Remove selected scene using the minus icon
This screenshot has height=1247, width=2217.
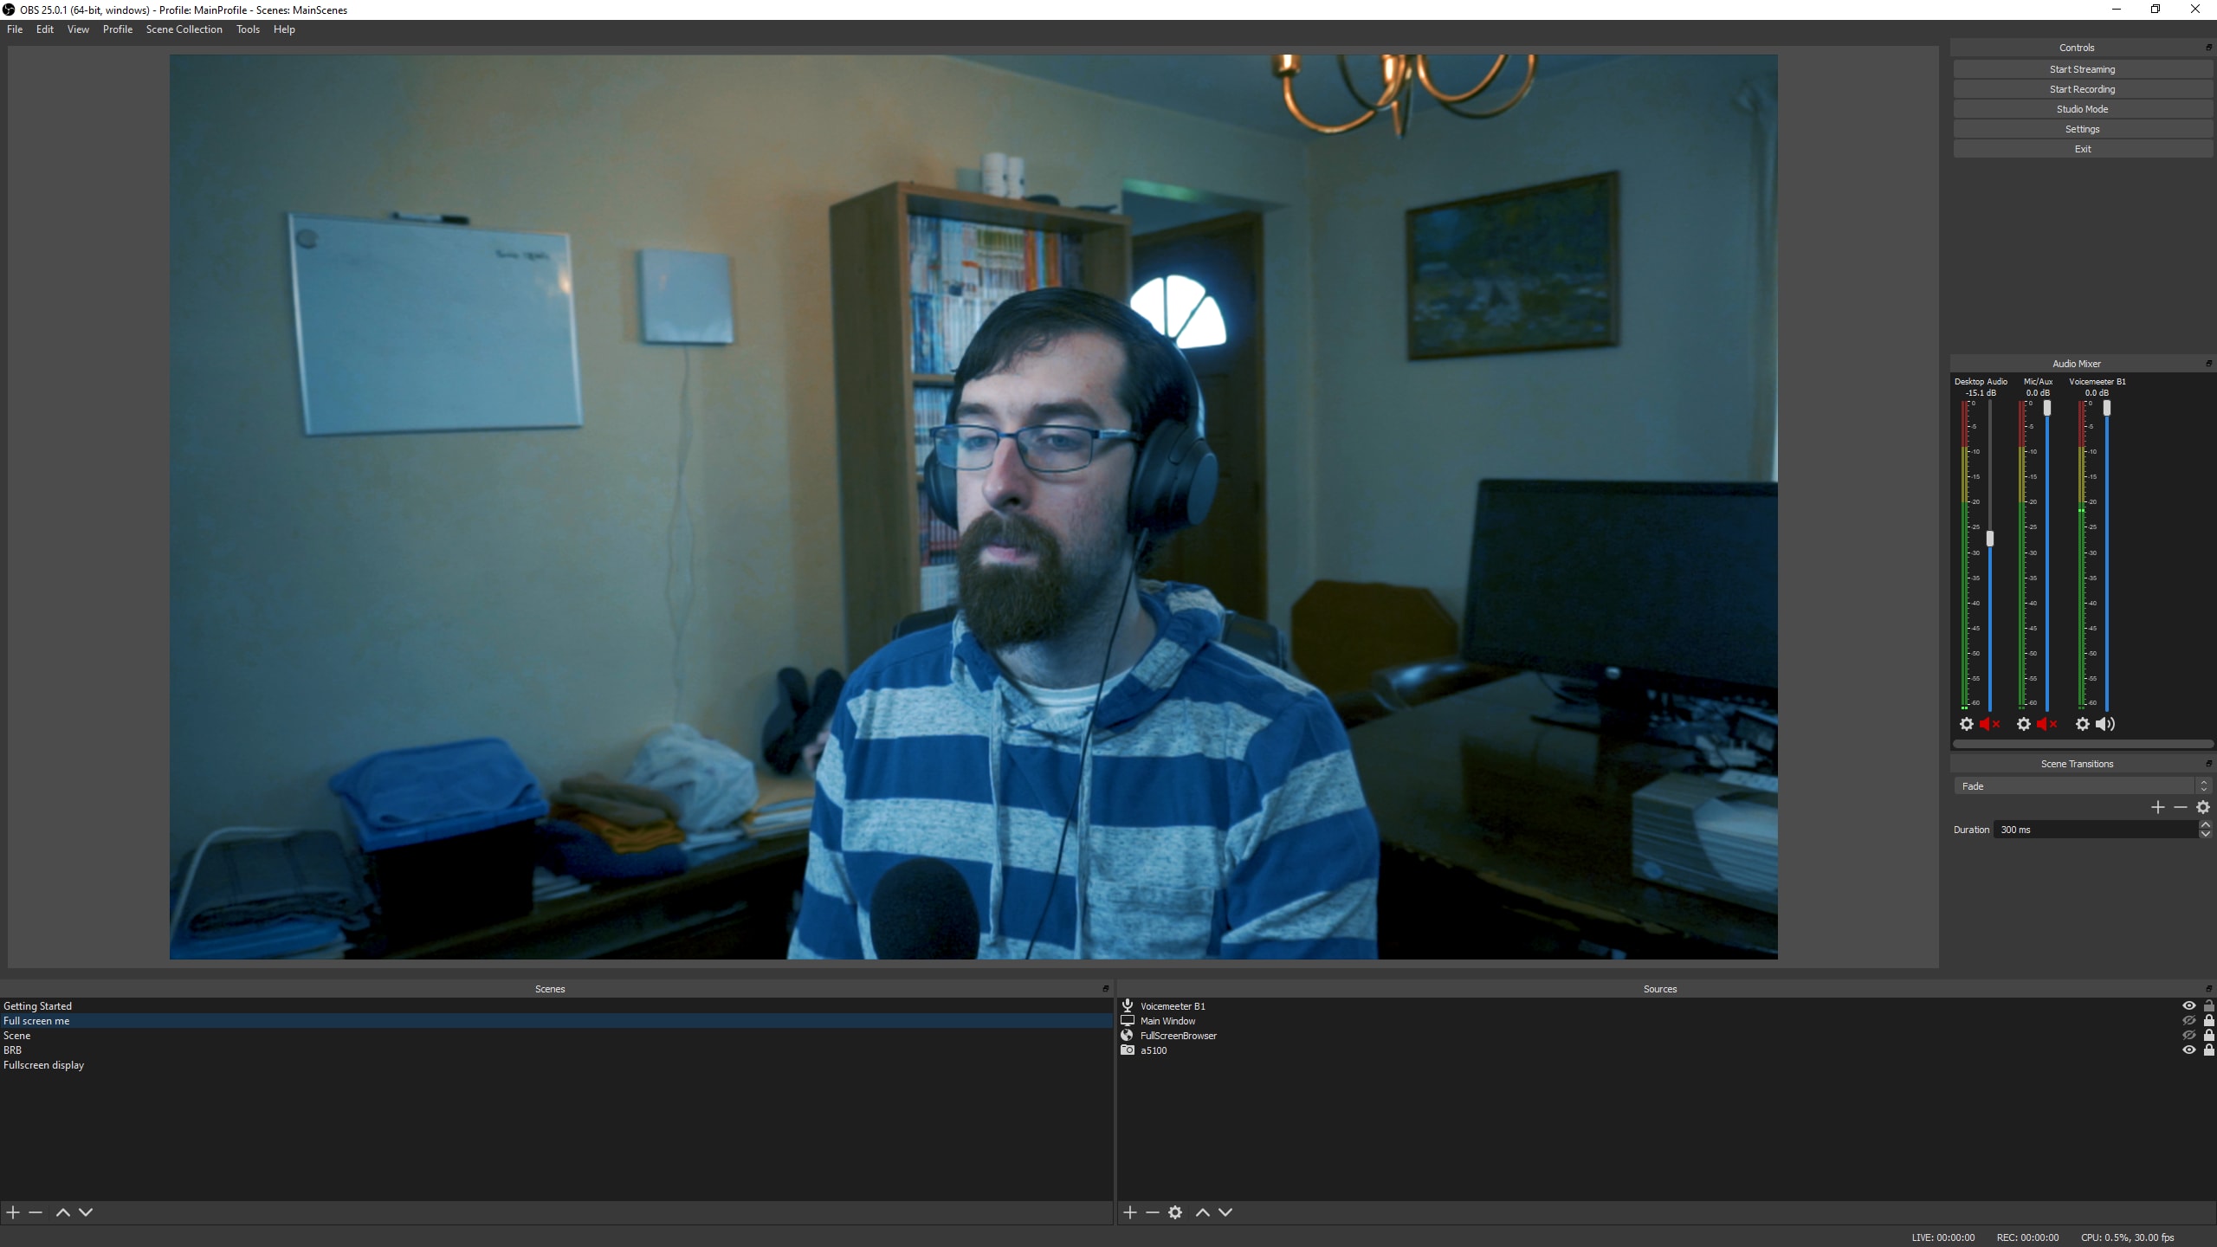click(x=35, y=1212)
